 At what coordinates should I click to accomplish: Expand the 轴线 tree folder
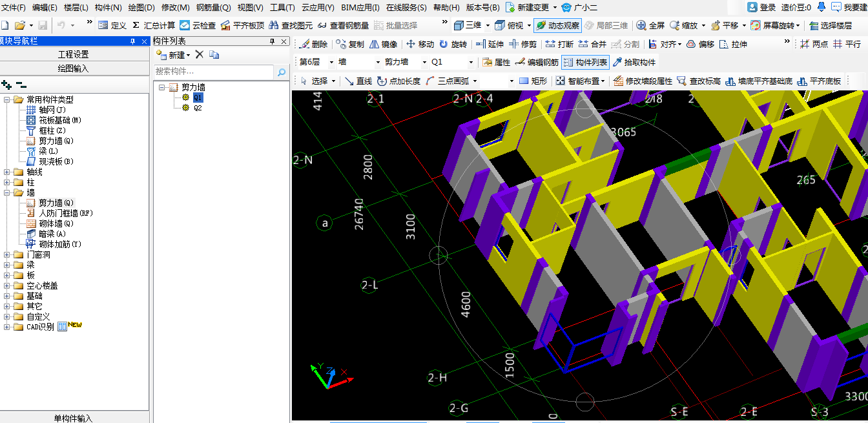[7, 172]
